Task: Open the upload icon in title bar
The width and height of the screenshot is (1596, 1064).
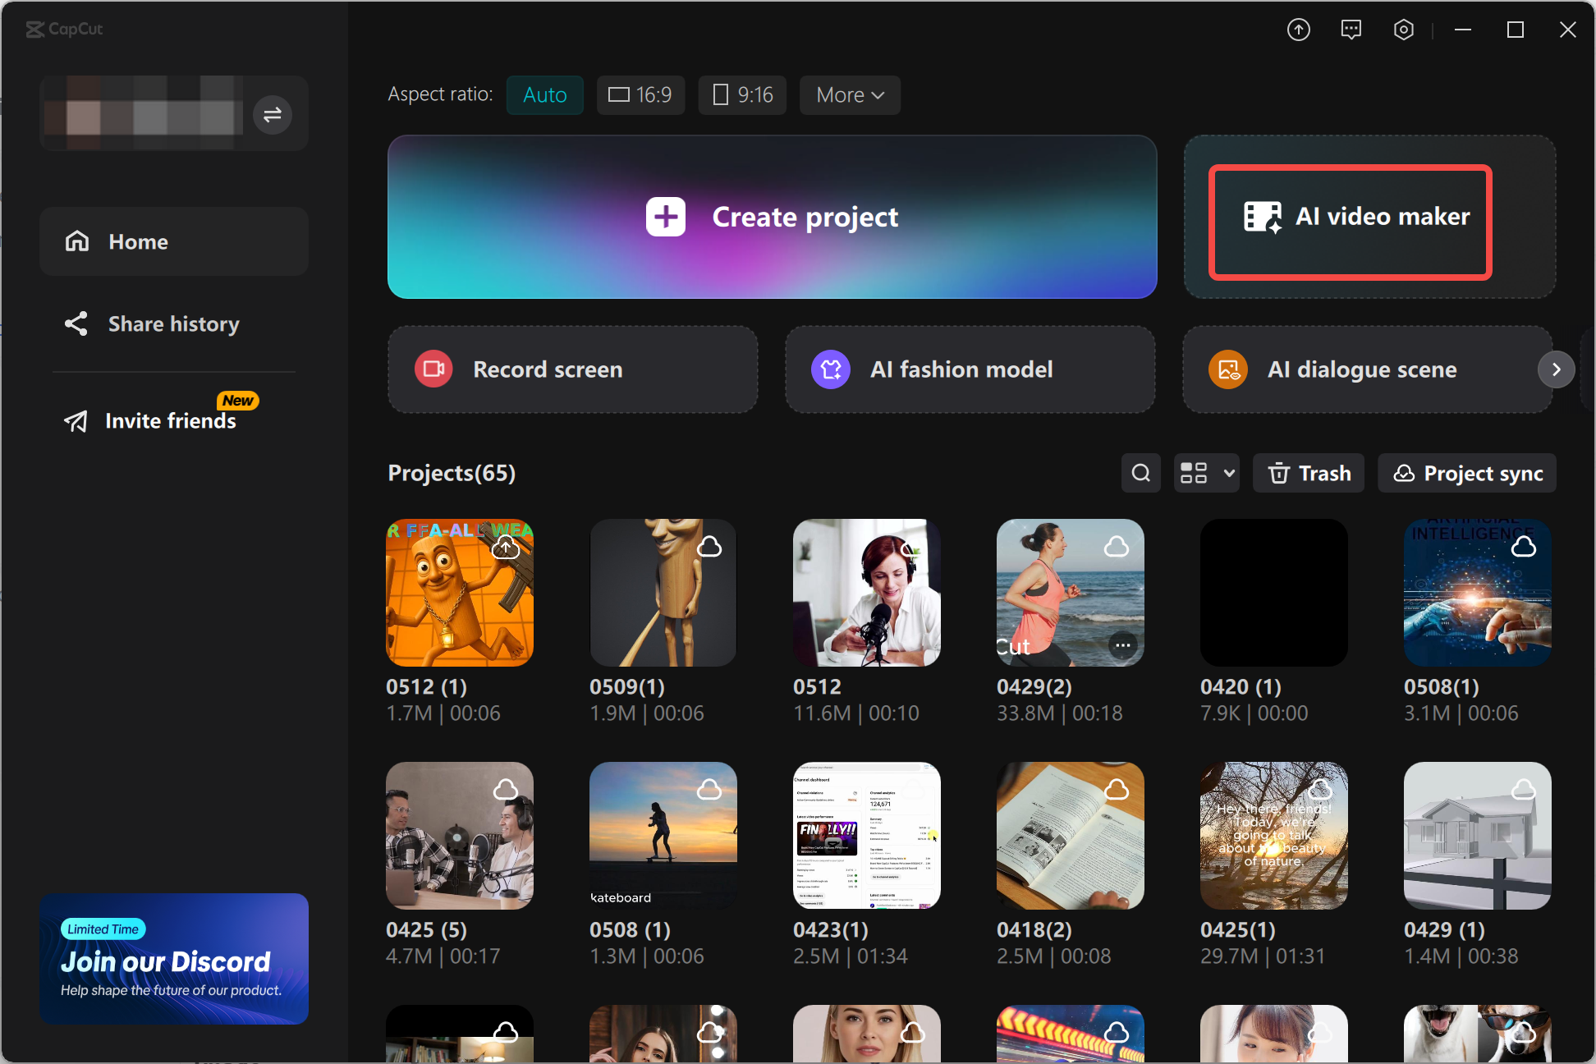Action: click(x=1298, y=30)
